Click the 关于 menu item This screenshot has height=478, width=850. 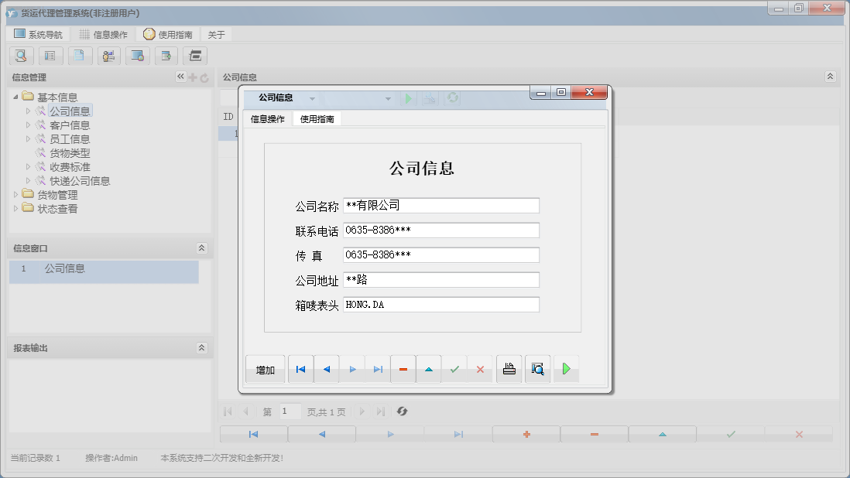[214, 33]
